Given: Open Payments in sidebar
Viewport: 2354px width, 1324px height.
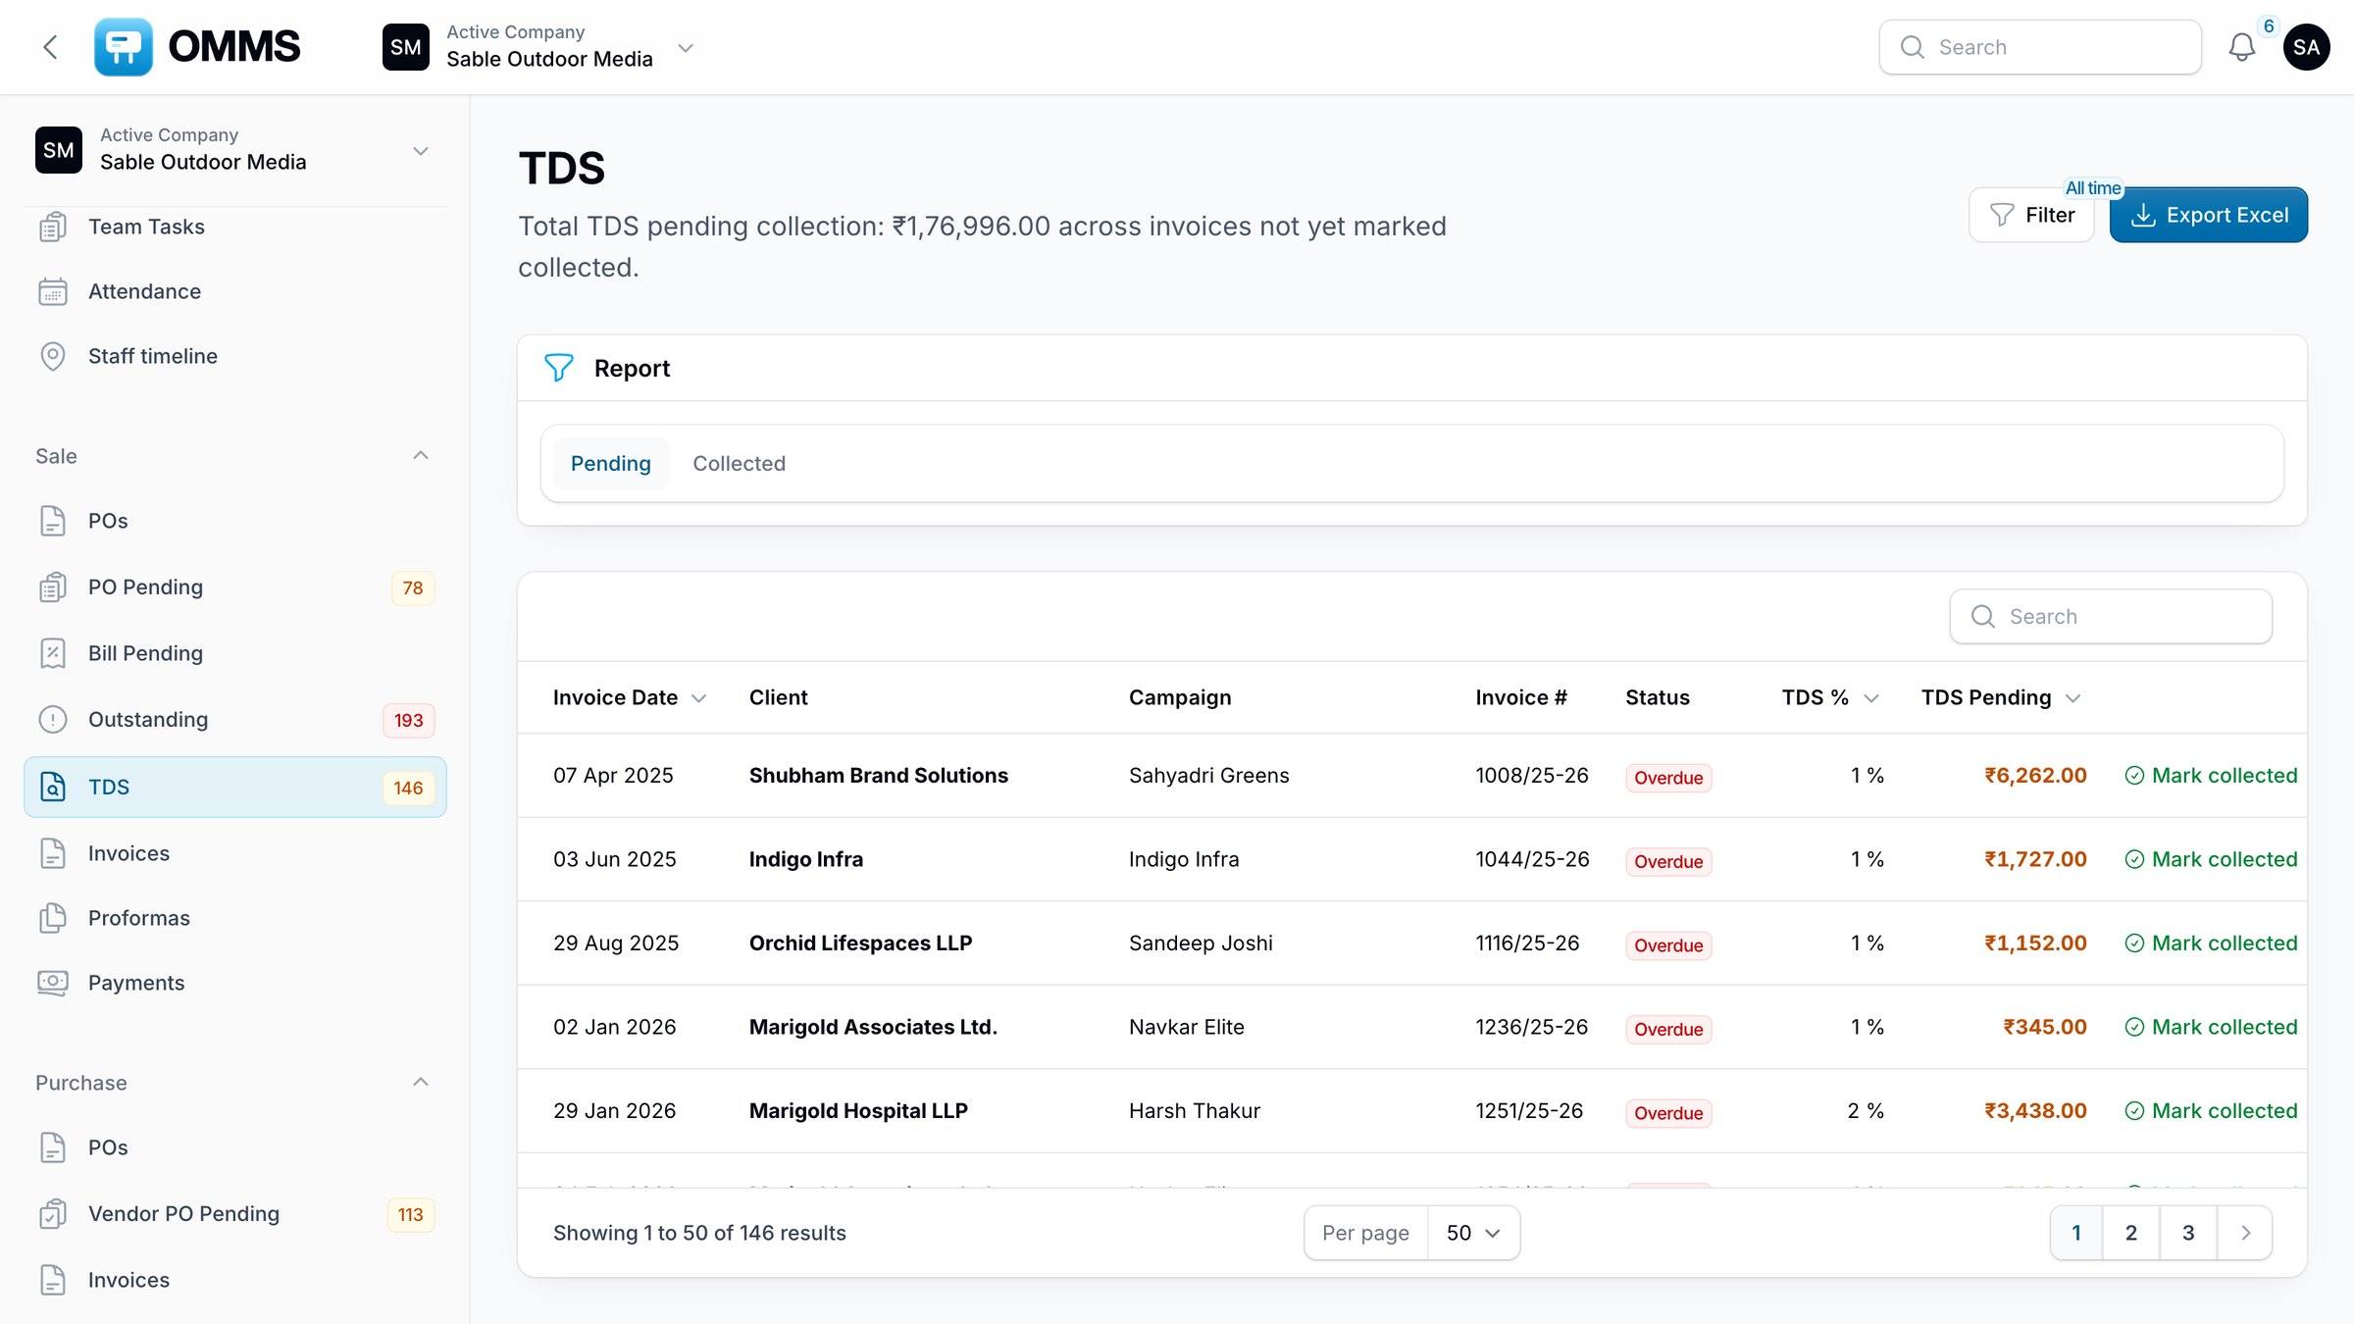Looking at the screenshot, I should [x=235, y=983].
